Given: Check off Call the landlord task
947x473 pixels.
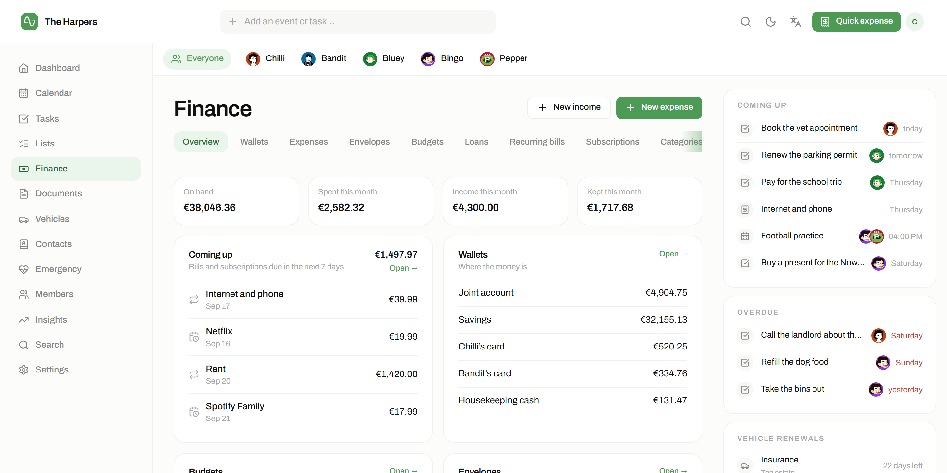Looking at the screenshot, I should (745, 335).
